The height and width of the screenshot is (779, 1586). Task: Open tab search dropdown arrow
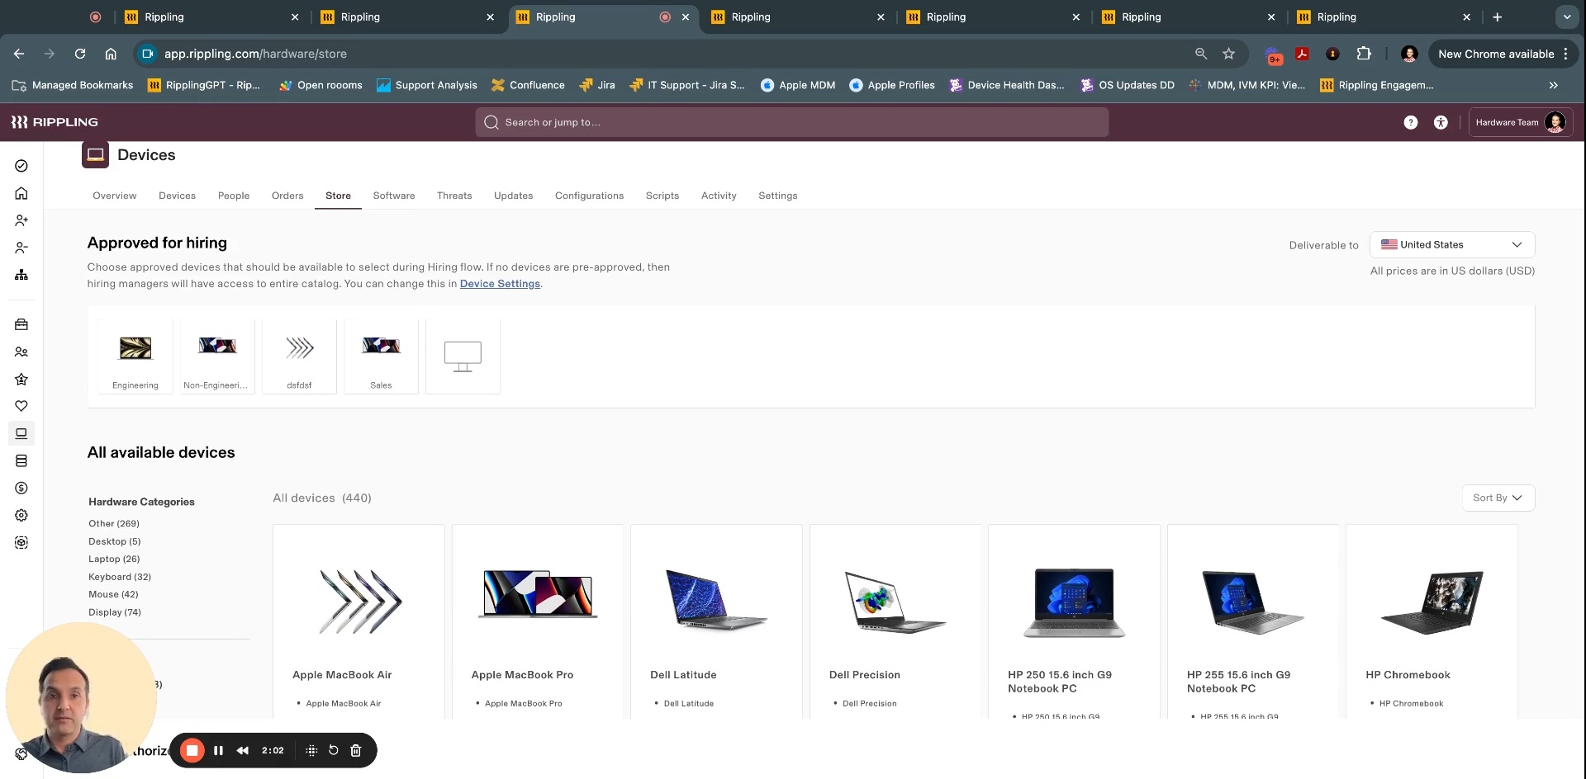click(x=1567, y=17)
